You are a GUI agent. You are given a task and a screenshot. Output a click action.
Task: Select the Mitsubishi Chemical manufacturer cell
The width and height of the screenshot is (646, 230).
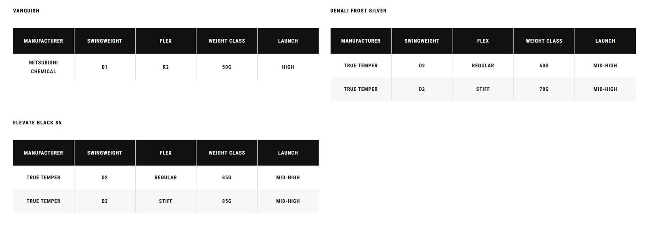[x=44, y=67]
